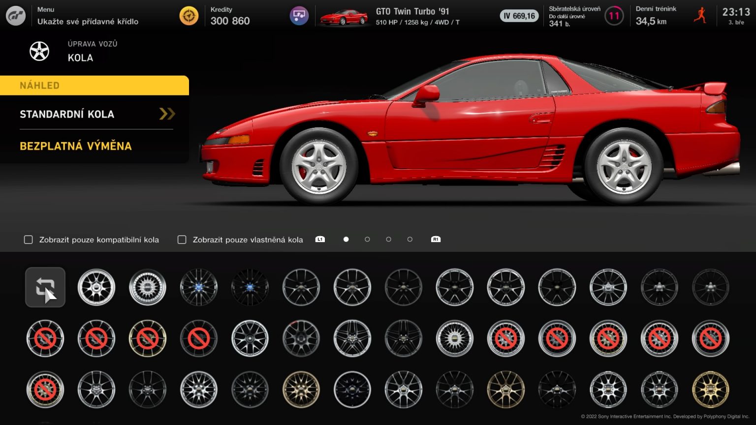This screenshot has width=756, height=425.
Task: Click the R1 next page button
Action: 436,239
